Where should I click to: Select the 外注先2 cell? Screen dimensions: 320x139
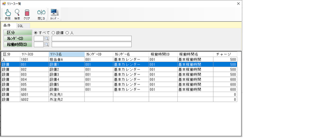pos(67,99)
